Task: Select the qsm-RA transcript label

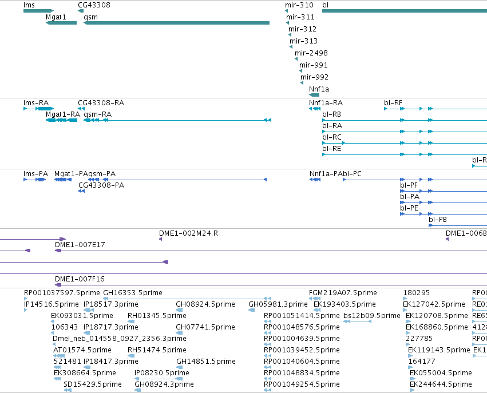Action: [x=97, y=114]
